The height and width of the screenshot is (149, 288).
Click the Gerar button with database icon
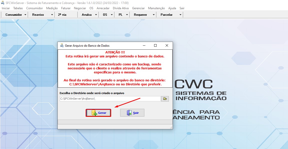coord(98,113)
